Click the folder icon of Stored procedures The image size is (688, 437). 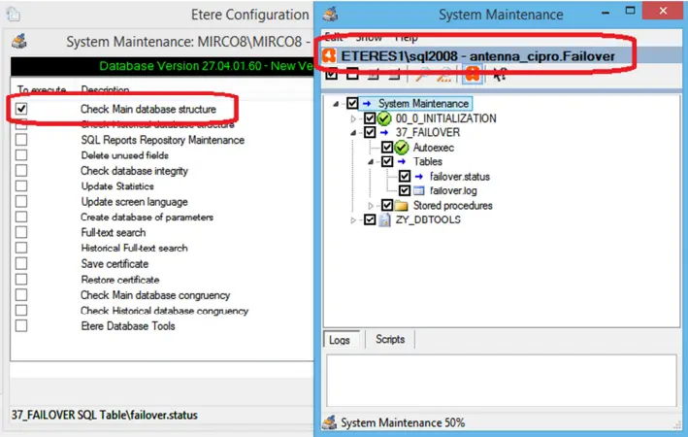point(402,206)
